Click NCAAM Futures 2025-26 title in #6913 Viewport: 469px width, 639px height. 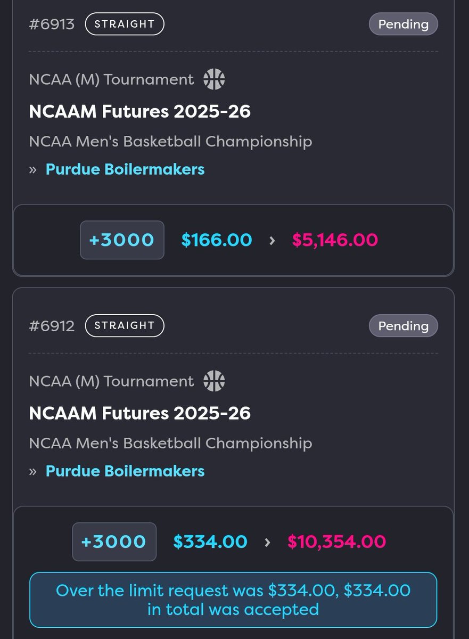pyautogui.click(x=140, y=111)
